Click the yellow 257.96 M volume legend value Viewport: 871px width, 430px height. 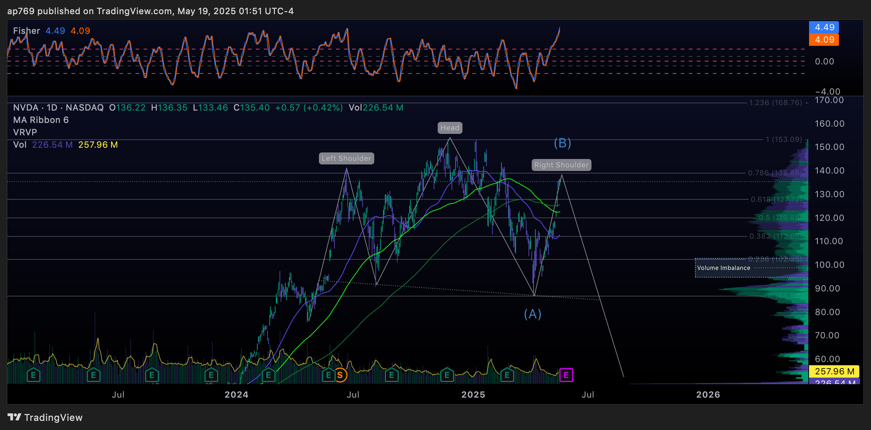pyautogui.click(x=98, y=145)
